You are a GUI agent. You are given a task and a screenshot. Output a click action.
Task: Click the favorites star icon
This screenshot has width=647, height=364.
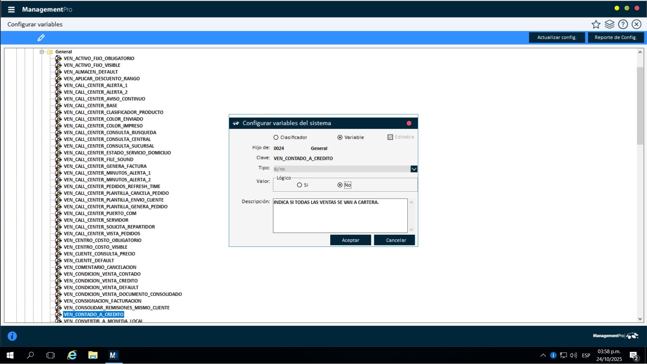pos(596,24)
